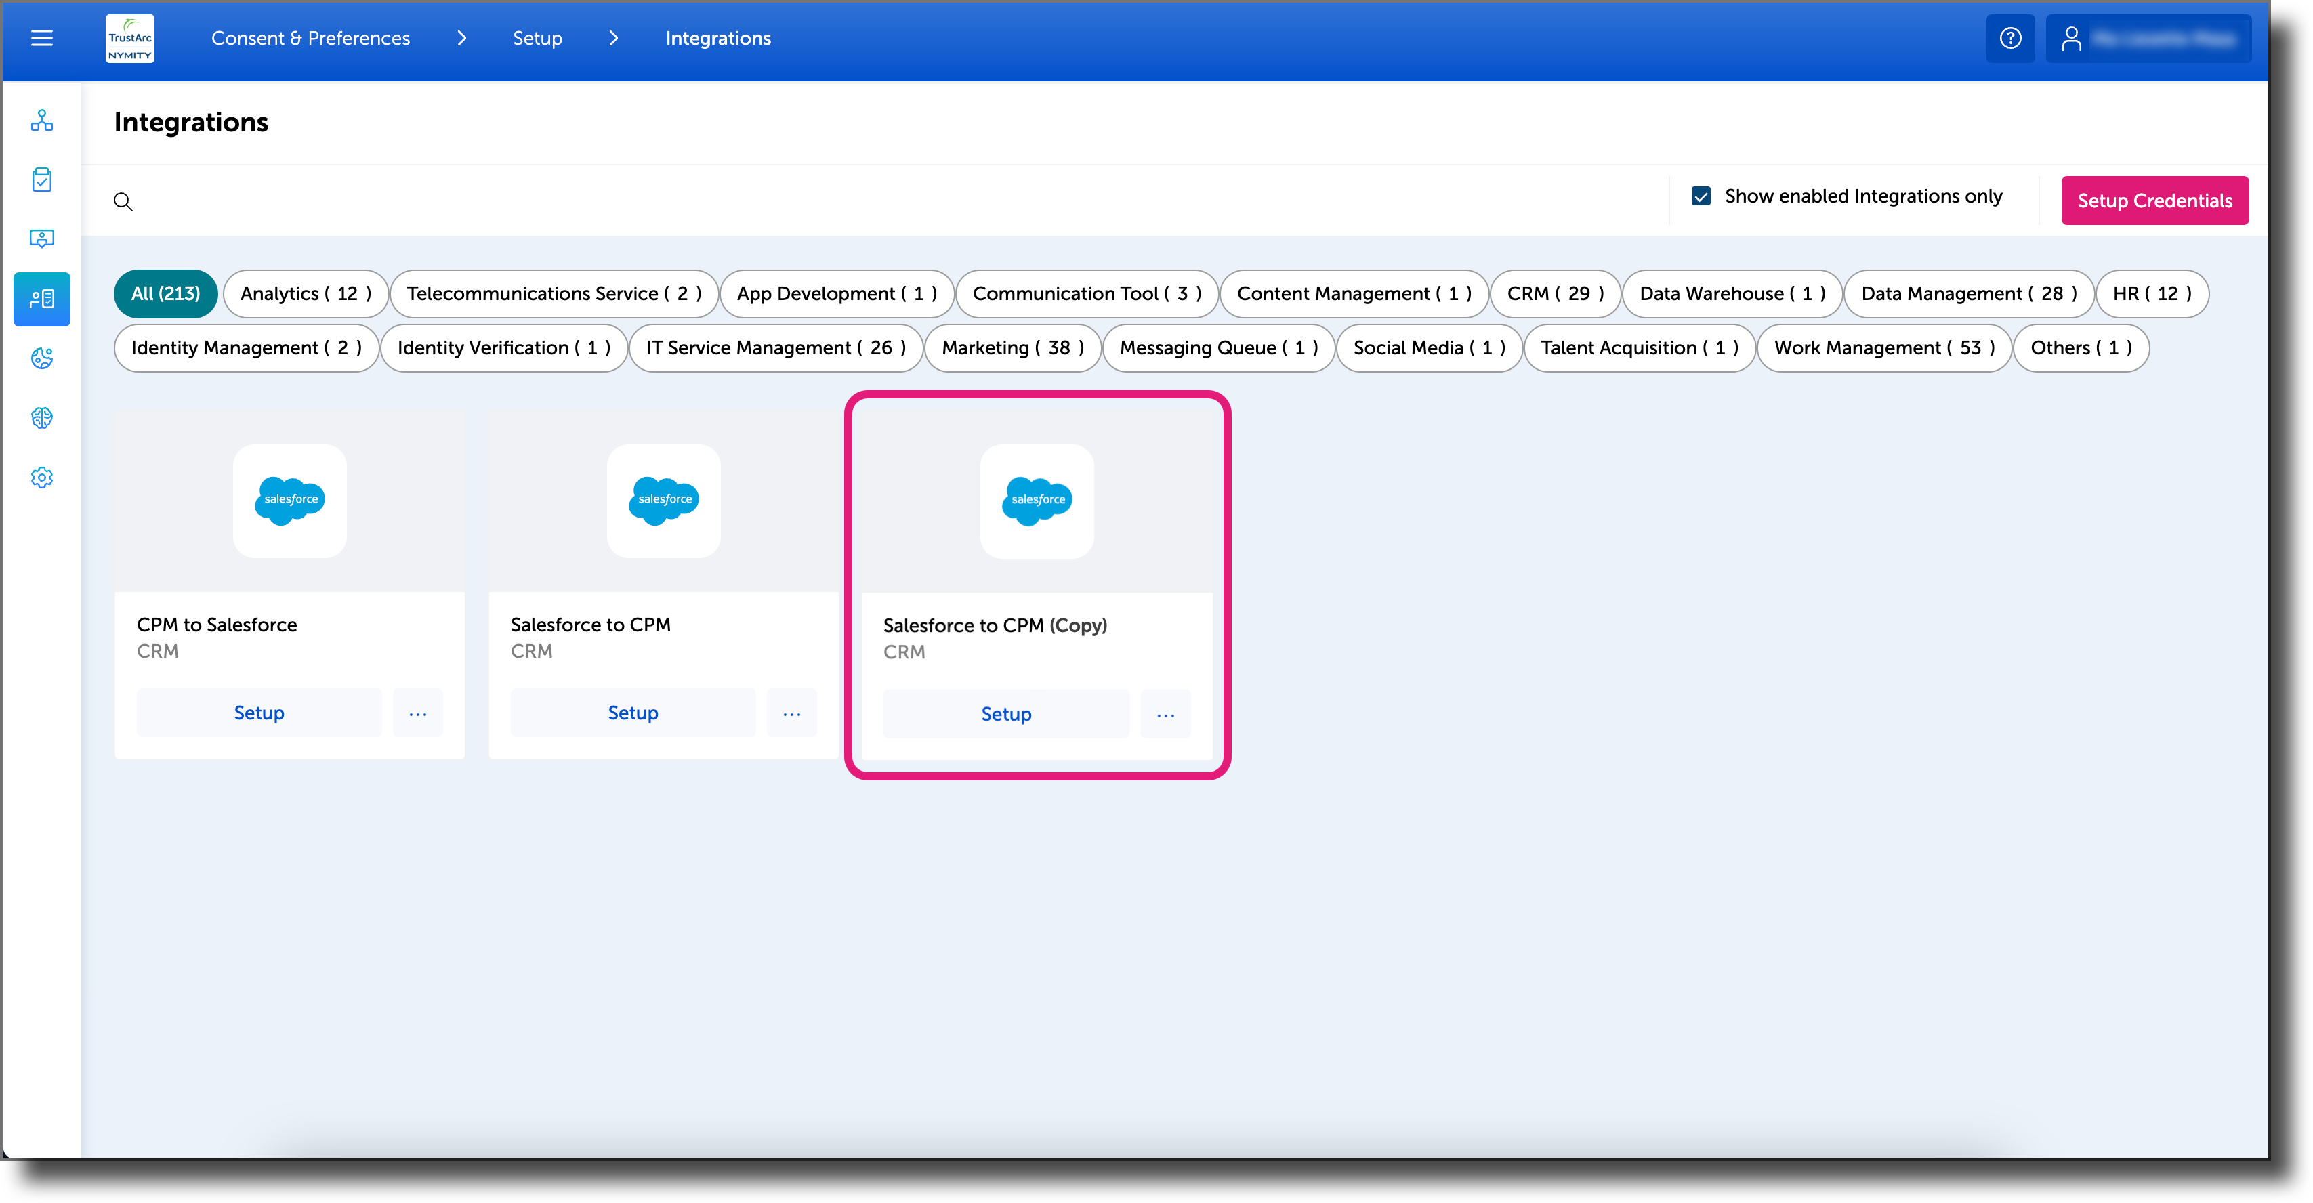
Task: Select the highlighted consent preferences sidebar icon
Action: (41, 299)
